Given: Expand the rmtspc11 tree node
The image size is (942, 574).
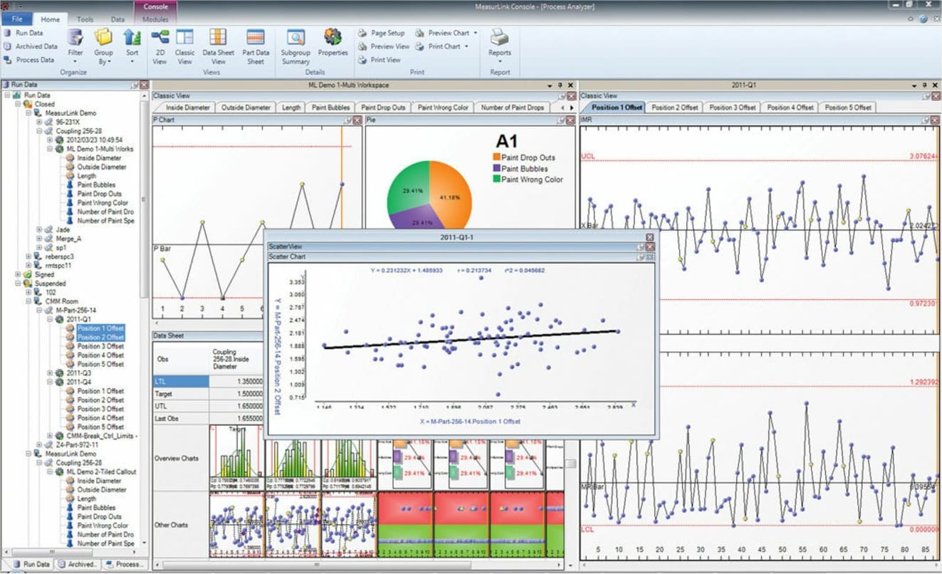Looking at the screenshot, I should [x=29, y=265].
